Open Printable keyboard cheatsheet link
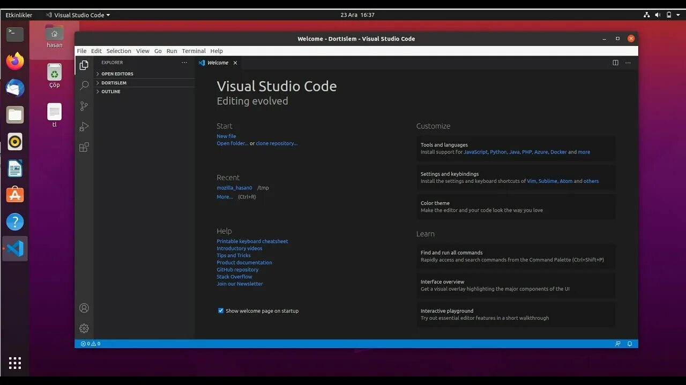The height and width of the screenshot is (385, 686). point(252,241)
